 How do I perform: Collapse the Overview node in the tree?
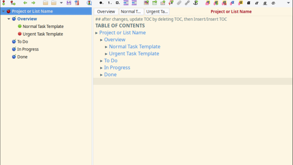point(9,19)
